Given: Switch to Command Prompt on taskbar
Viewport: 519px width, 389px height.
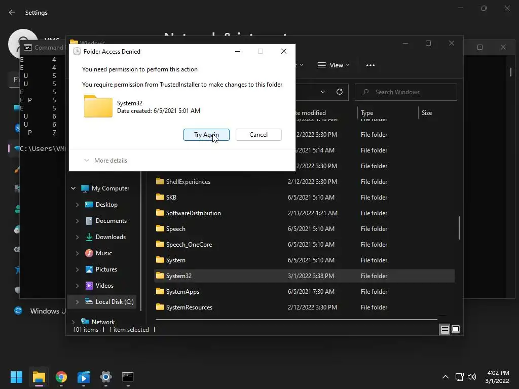Looking at the screenshot, I should click(x=128, y=377).
